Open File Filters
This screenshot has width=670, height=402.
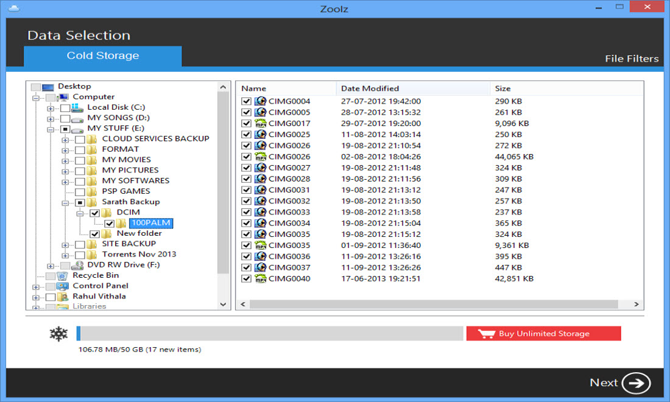click(631, 59)
